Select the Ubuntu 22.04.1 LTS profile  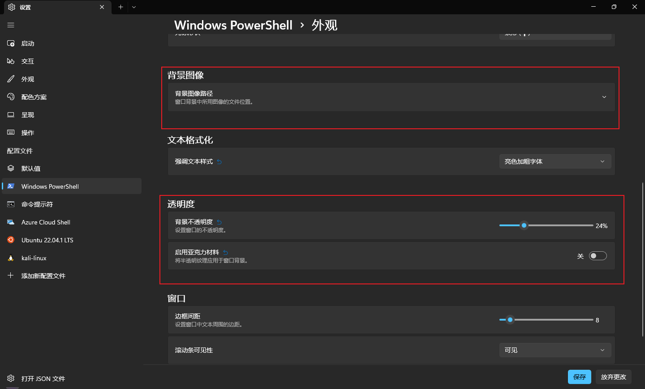pyautogui.click(x=47, y=240)
